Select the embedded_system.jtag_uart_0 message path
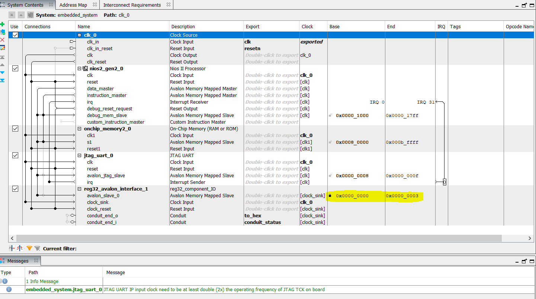 click(64, 289)
